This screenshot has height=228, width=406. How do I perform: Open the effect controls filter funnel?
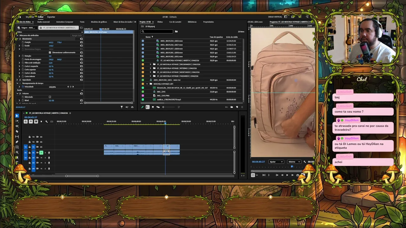pyautogui.click(x=121, y=107)
